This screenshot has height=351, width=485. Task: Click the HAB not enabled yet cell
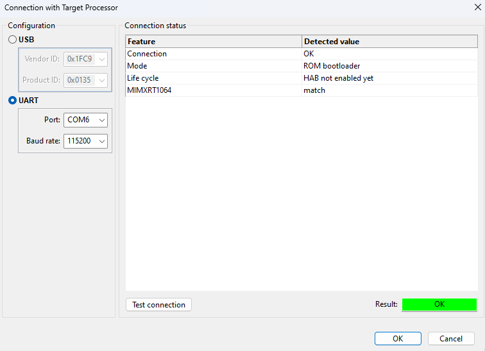[338, 78]
